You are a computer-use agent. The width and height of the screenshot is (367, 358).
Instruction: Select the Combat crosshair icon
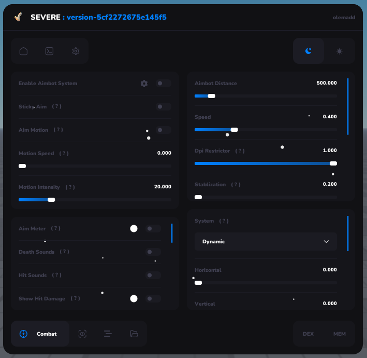(x=23, y=334)
